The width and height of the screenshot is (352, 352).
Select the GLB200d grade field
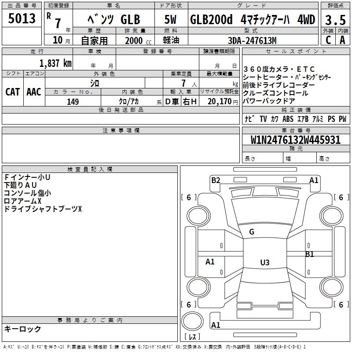coord(253,20)
